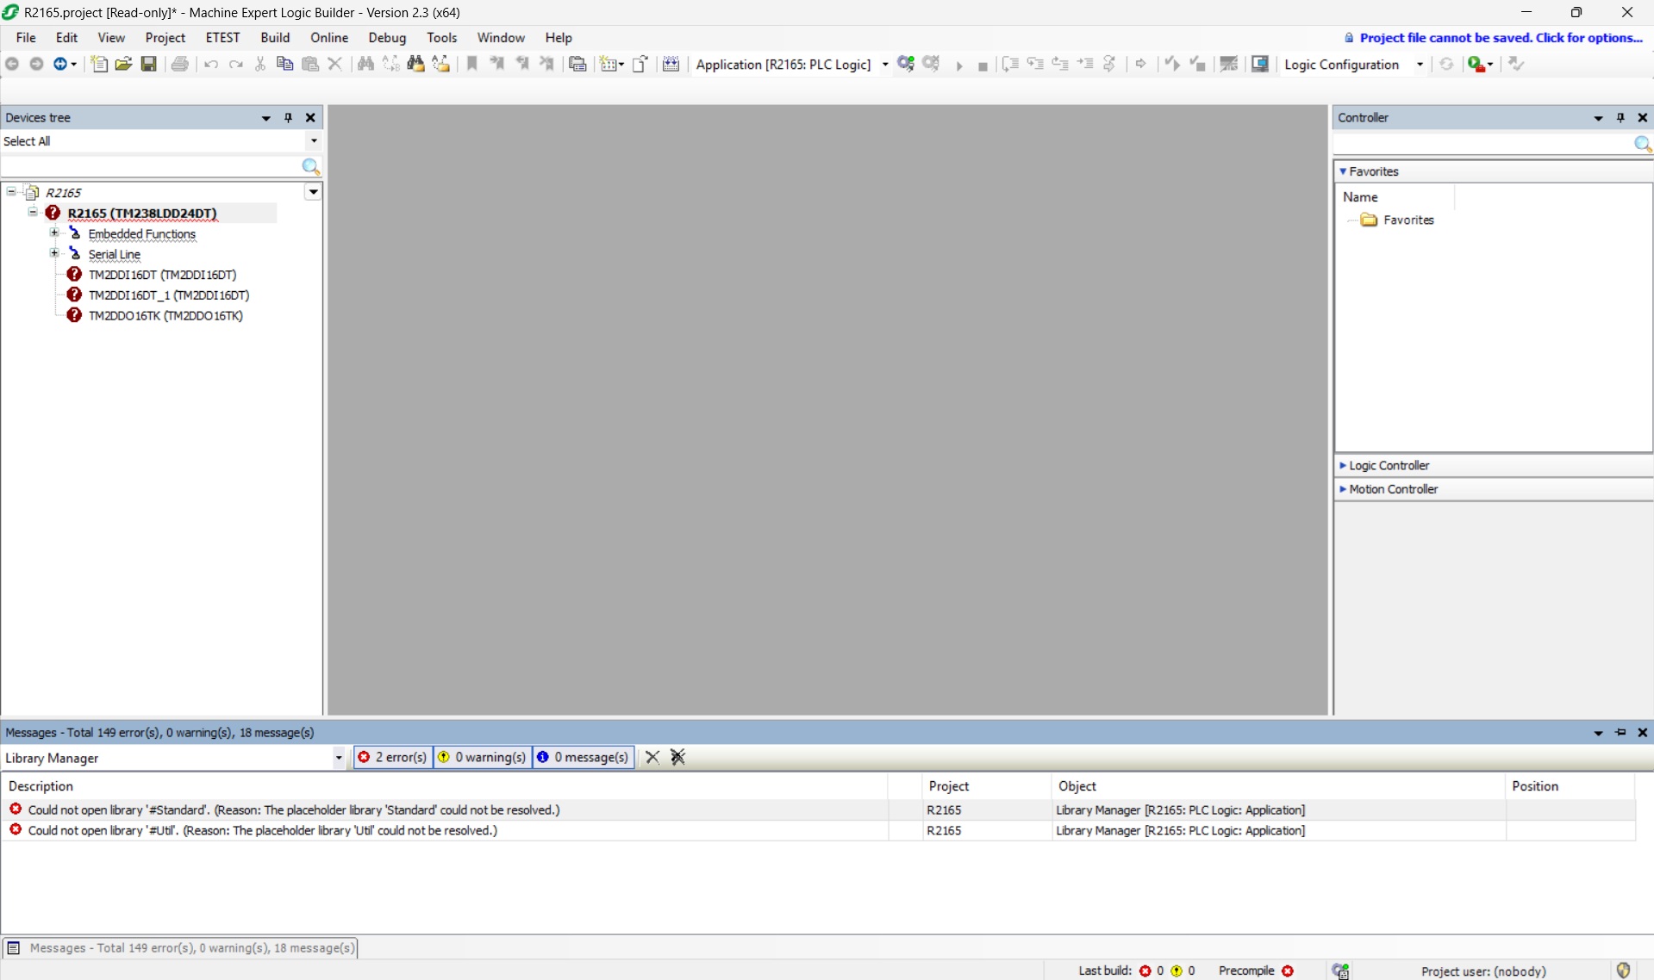Open the Library Manager message category dropdown
Screen dimensions: 1654x980
tap(339, 758)
